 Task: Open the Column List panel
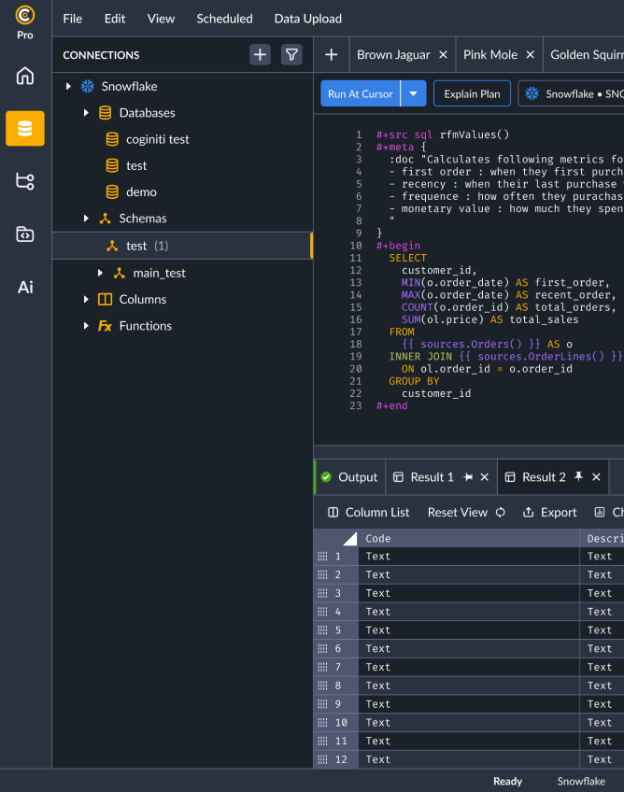point(368,513)
